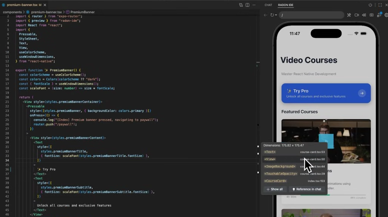This screenshot has height=217, width=388.
Task: Tap the Try Pro banner in the phone preview
Action: click(x=326, y=93)
